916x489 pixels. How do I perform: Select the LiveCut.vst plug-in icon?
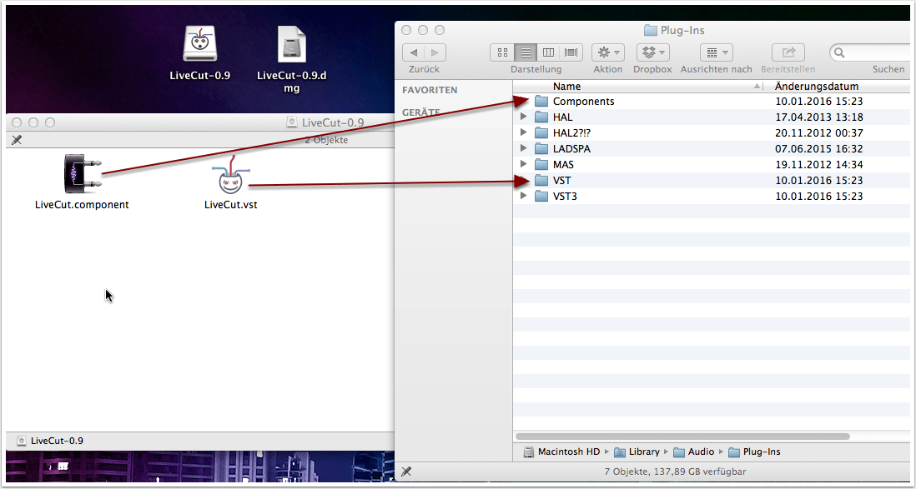pos(230,177)
